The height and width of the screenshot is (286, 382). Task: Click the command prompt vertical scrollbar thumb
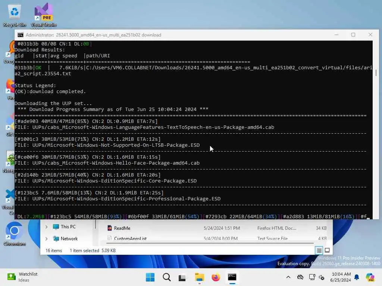click(x=376, y=73)
